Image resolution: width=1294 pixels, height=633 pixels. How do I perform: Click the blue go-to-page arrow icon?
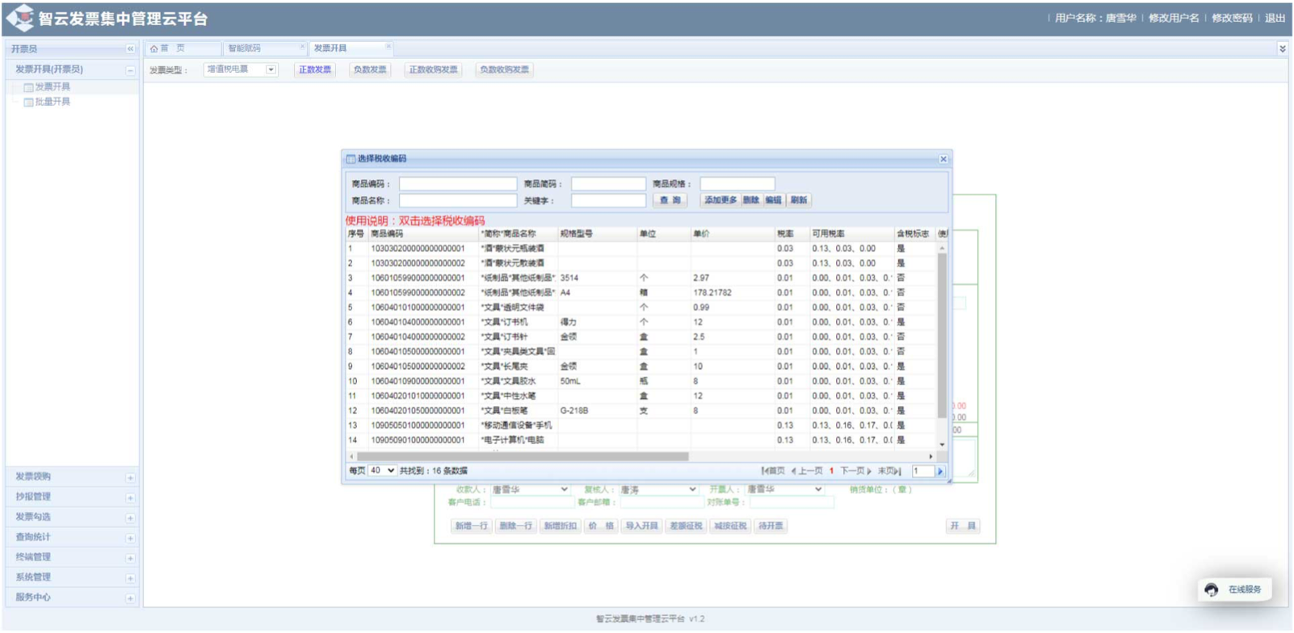940,471
